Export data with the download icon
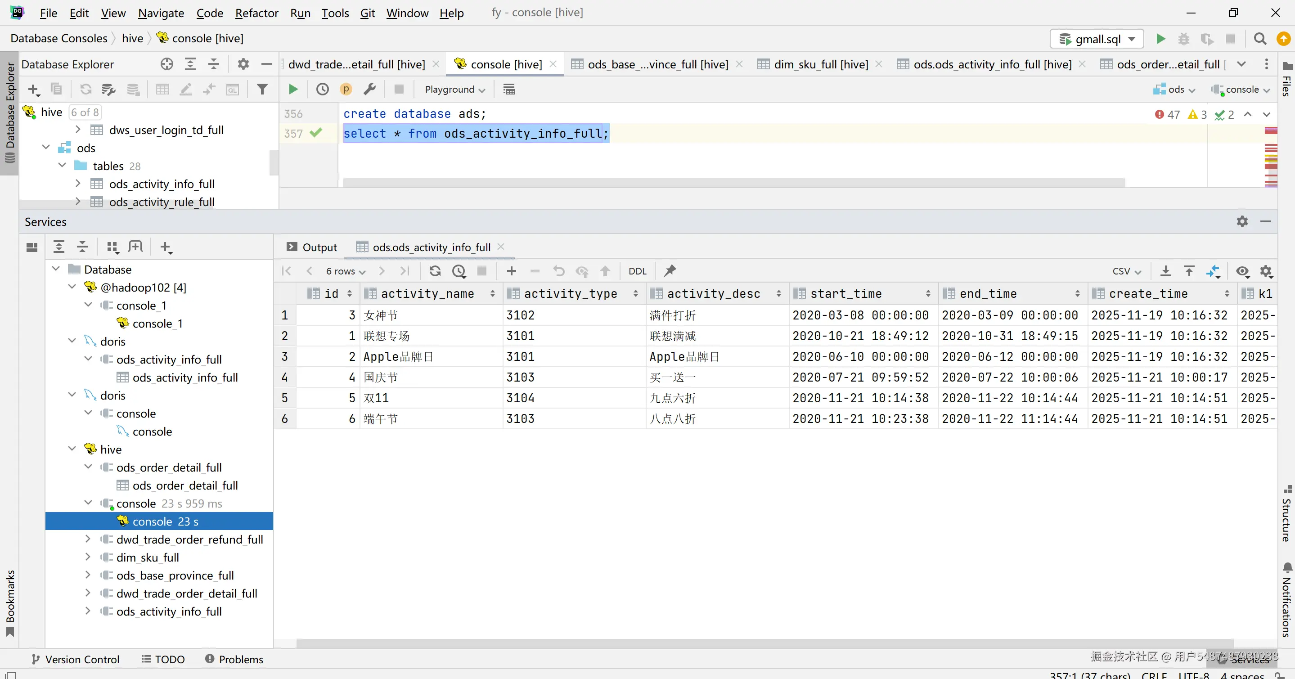This screenshot has width=1295, height=679. [x=1165, y=271]
